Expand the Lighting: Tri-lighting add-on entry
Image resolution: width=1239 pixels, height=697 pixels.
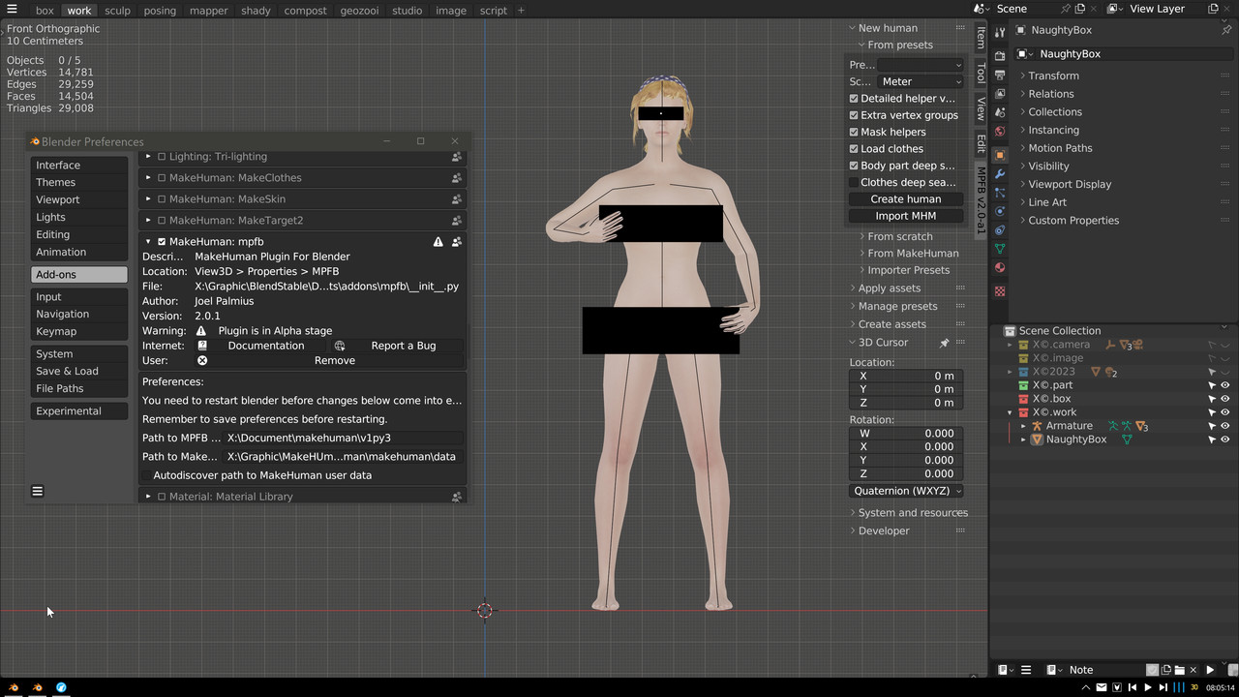148,157
